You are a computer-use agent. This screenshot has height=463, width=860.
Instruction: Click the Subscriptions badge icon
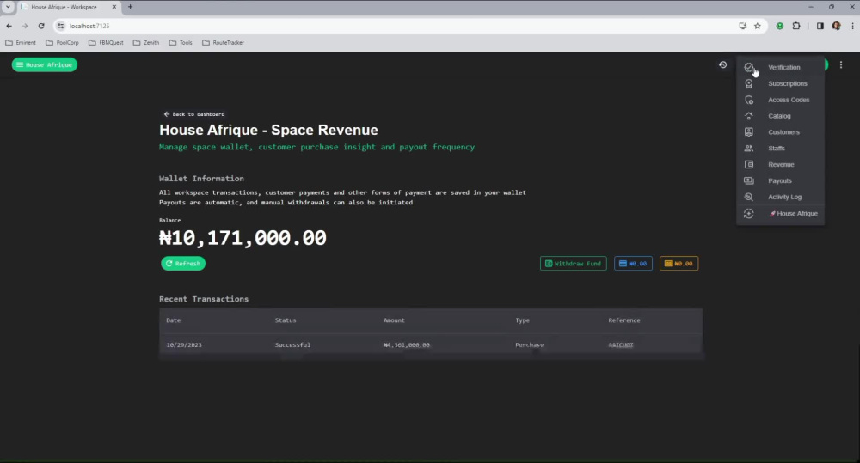click(x=749, y=84)
